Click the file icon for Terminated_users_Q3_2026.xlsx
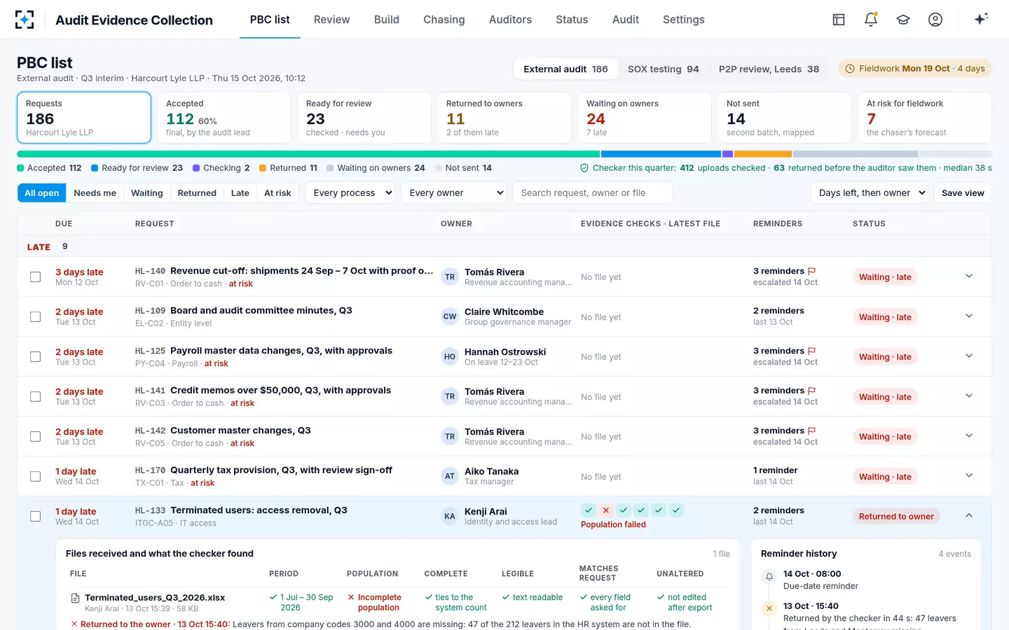This screenshot has width=1009, height=630. point(75,598)
